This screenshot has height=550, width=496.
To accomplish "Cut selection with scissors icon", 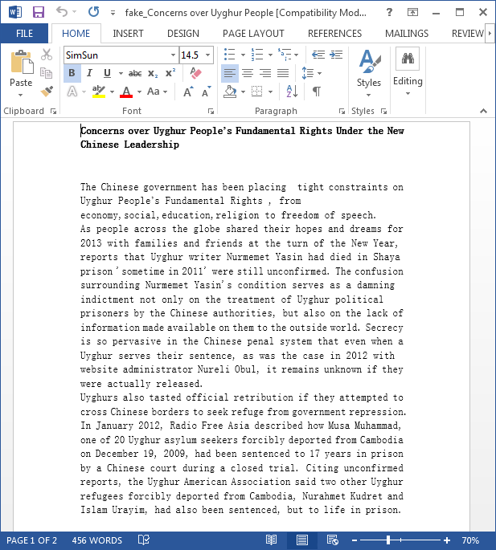I will [47, 55].
